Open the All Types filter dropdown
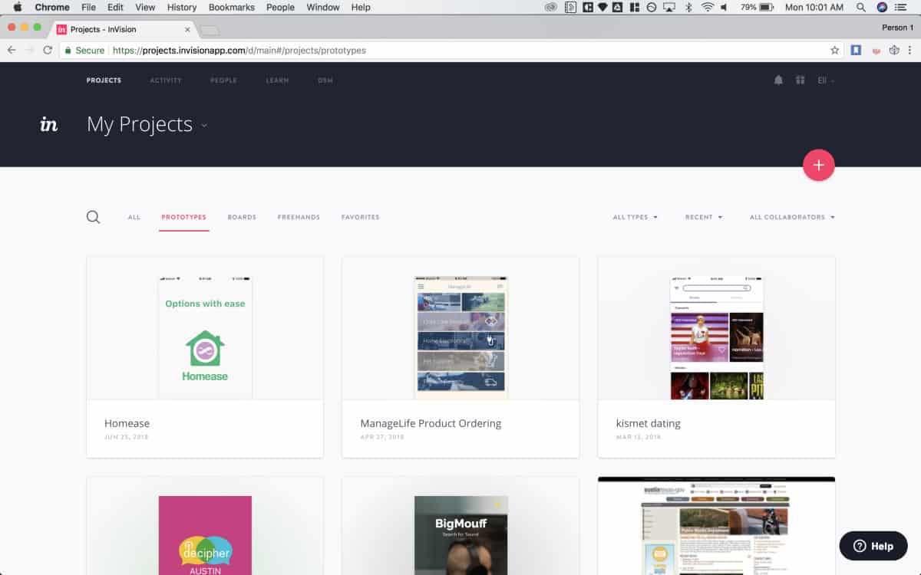Screen dimensions: 921x575 [635, 217]
